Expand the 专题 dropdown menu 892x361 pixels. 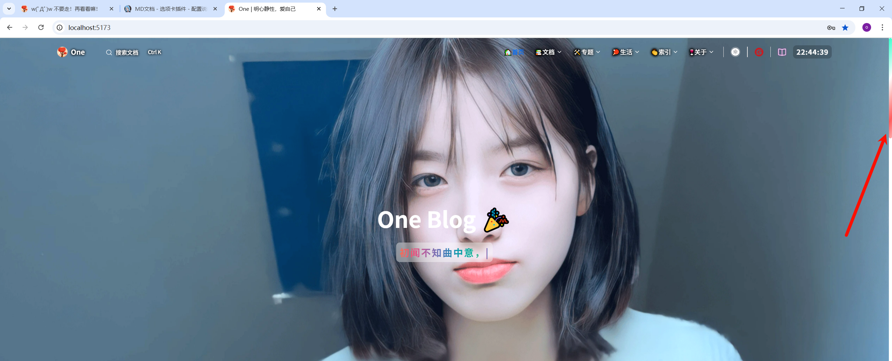tap(587, 52)
